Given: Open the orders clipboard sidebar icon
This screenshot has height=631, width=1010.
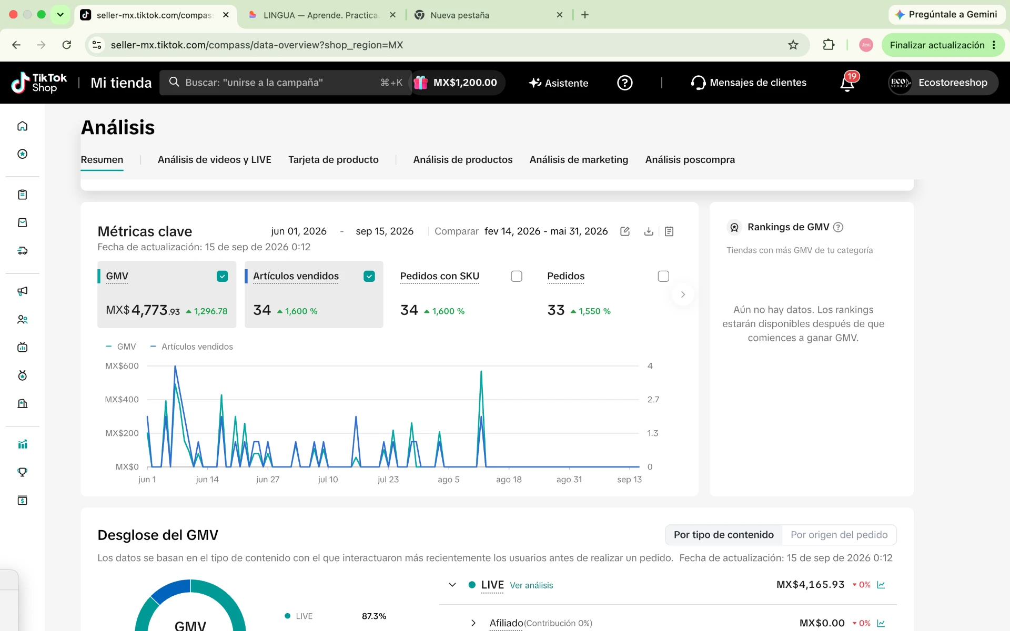Looking at the screenshot, I should (x=22, y=195).
